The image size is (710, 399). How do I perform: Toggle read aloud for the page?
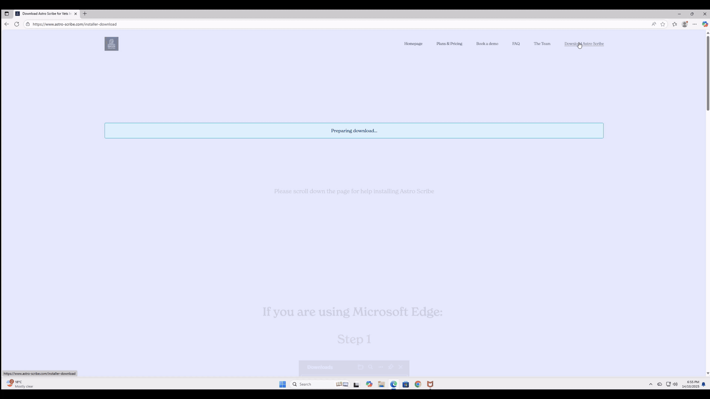(x=654, y=24)
